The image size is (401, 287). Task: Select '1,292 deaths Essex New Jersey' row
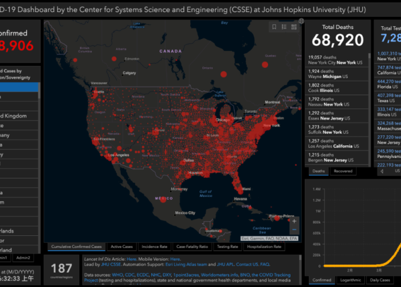coord(337,115)
